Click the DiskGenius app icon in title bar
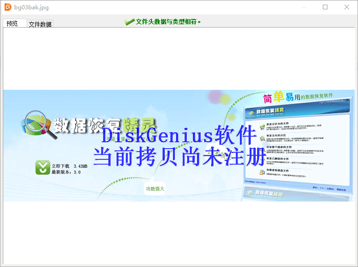Image resolution: width=358 pixels, height=267 pixels. click(8, 7)
